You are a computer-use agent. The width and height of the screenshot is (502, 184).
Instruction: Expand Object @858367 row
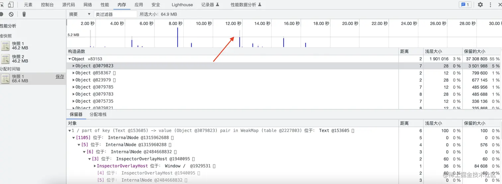click(x=74, y=73)
